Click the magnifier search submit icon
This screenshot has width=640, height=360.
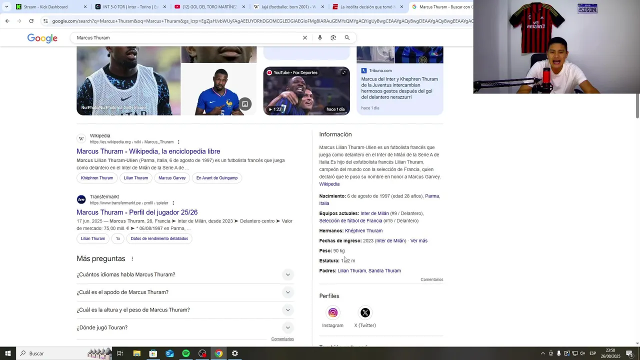(x=347, y=37)
